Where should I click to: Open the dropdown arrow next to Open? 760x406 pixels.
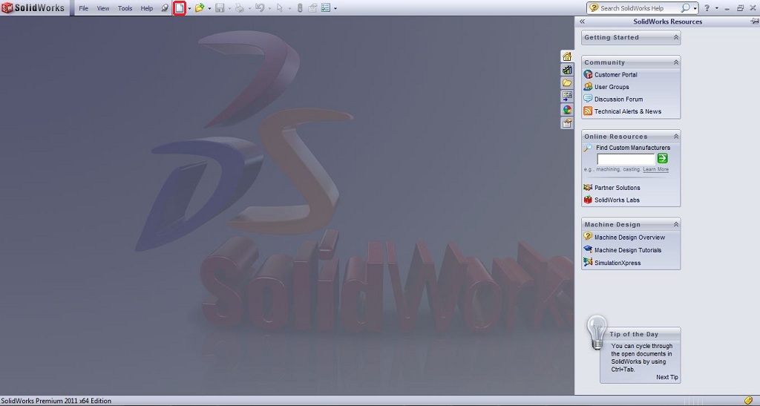tap(209, 8)
